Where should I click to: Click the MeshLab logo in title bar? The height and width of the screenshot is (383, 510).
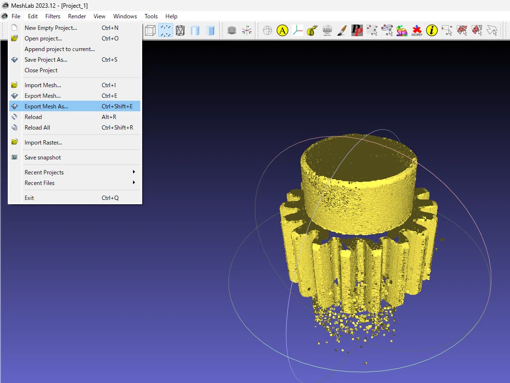[x=5, y=5]
